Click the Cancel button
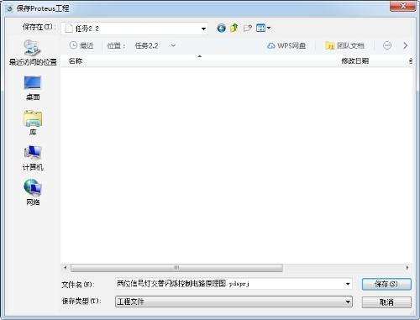Viewport: 420px width, 320px height. [x=386, y=302]
